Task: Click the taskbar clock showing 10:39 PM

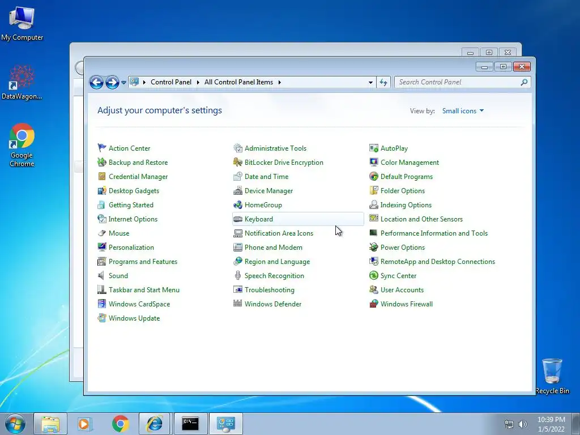Action: [x=551, y=424]
